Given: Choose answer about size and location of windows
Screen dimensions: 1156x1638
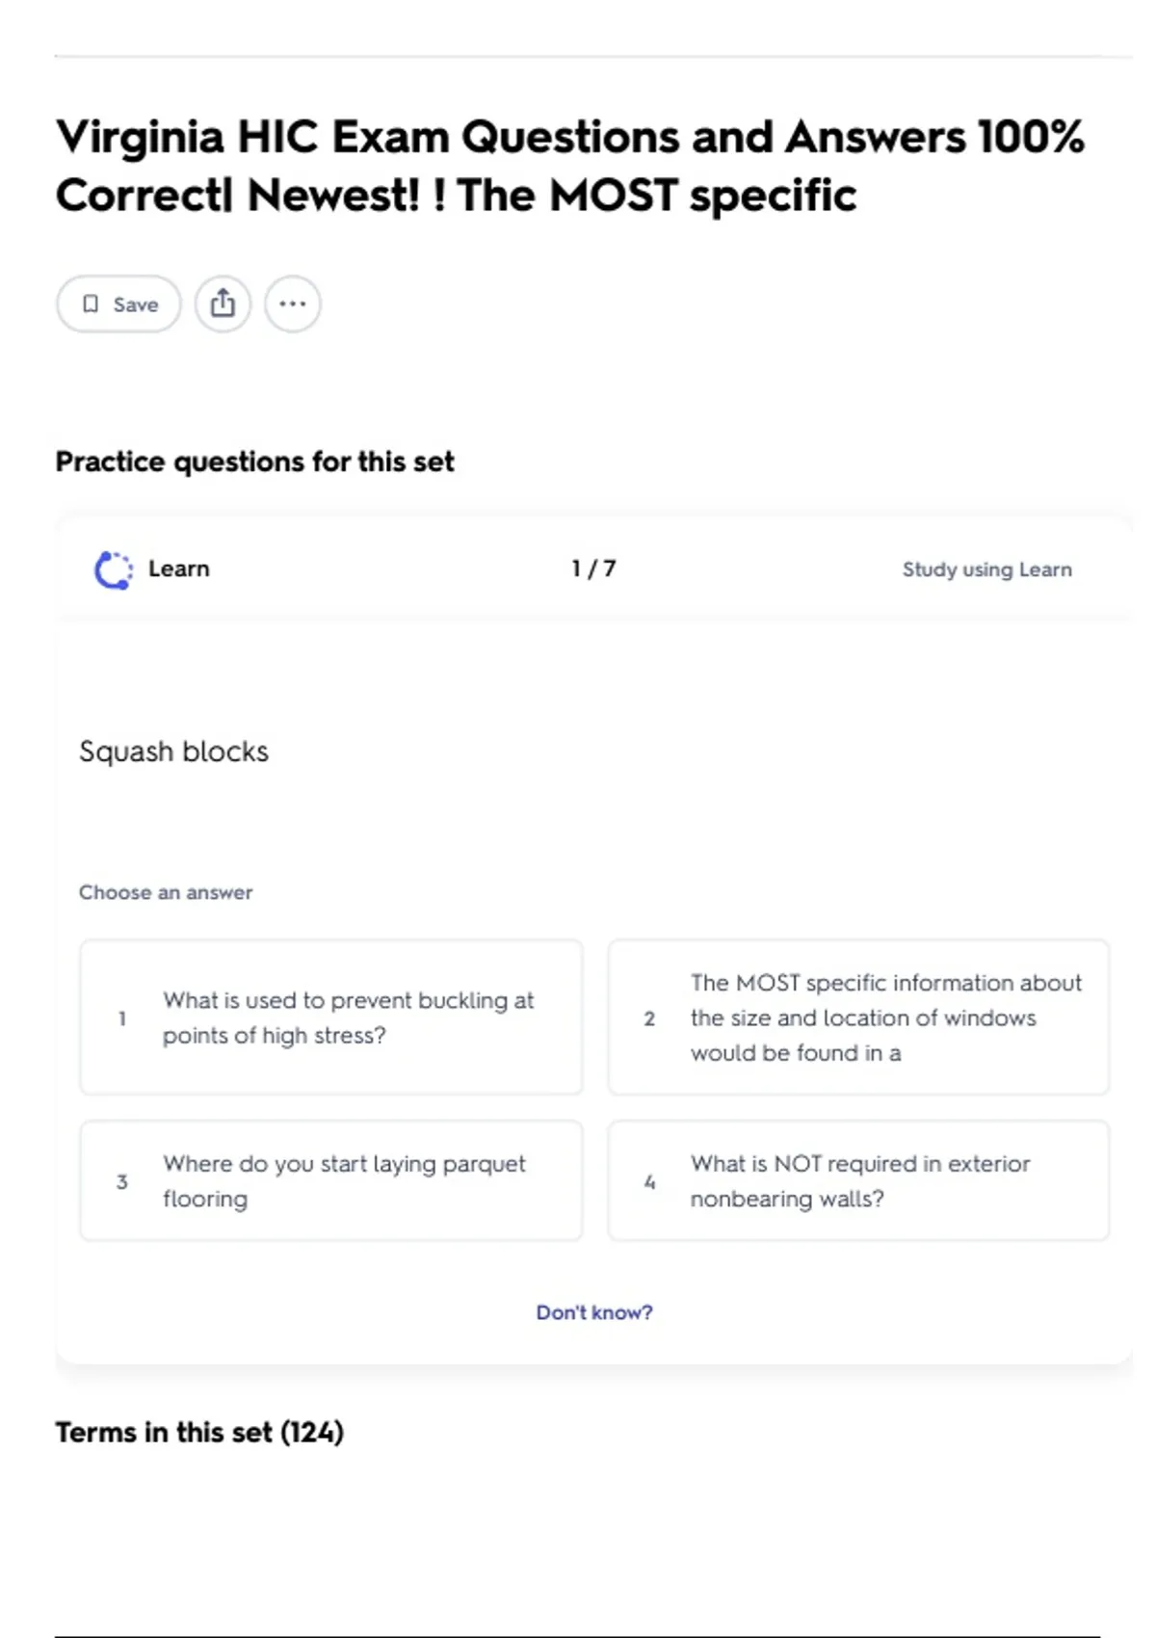Looking at the screenshot, I should (x=858, y=1017).
